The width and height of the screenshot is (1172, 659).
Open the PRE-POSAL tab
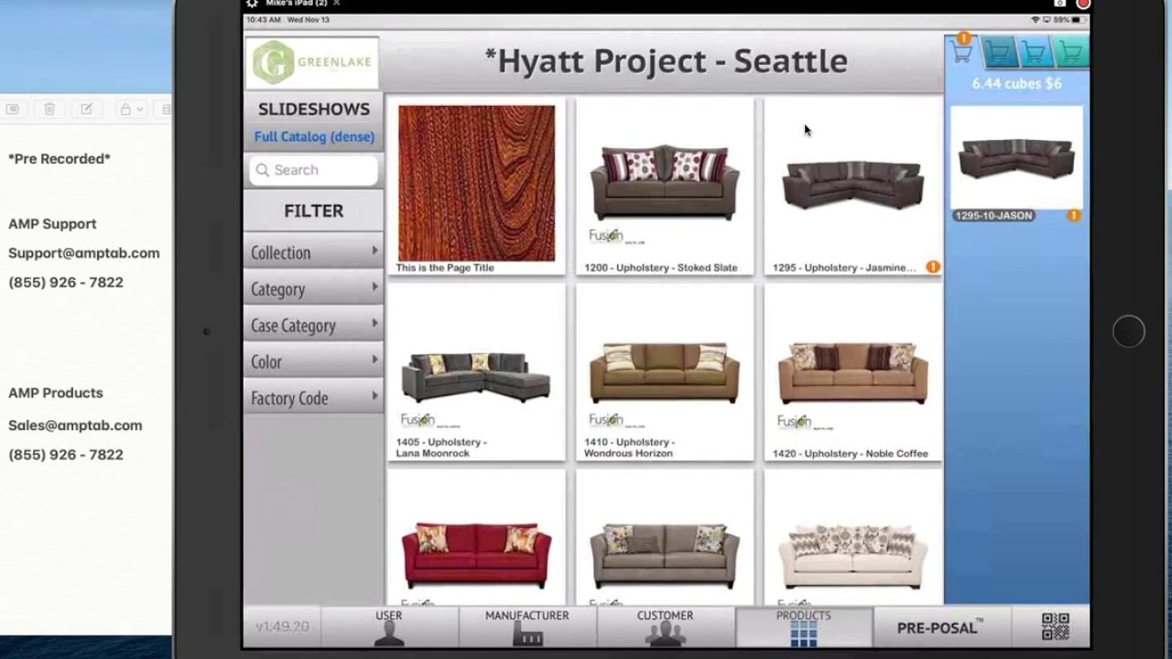point(941,627)
